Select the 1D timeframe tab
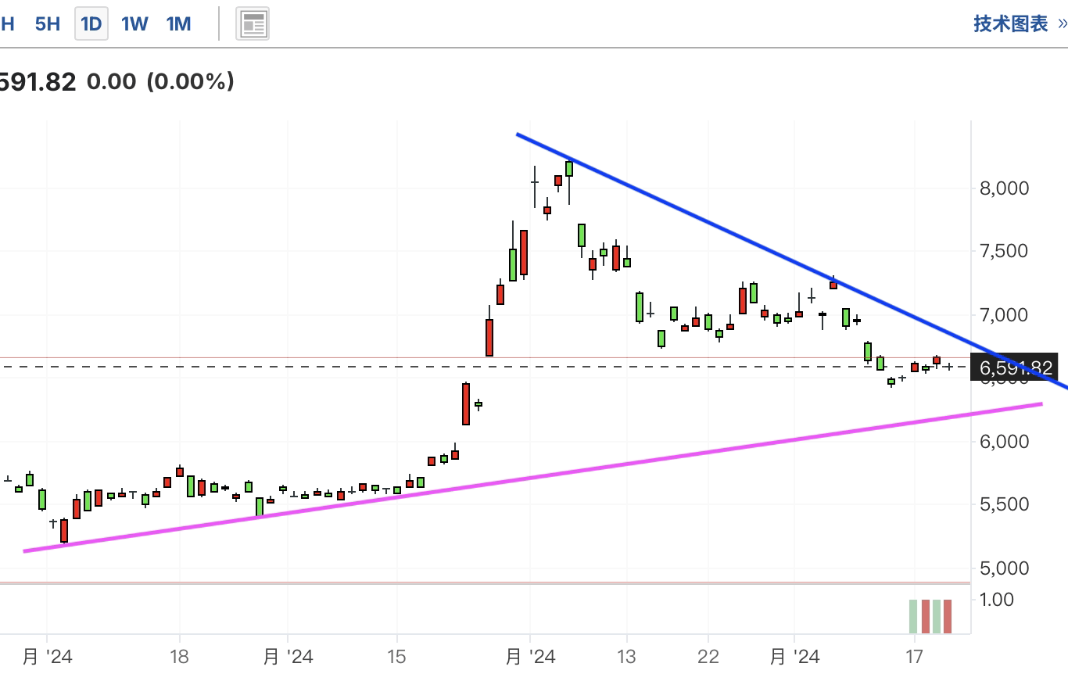Screen dimensions: 1068x674 pyautogui.click(x=91, y=23)
